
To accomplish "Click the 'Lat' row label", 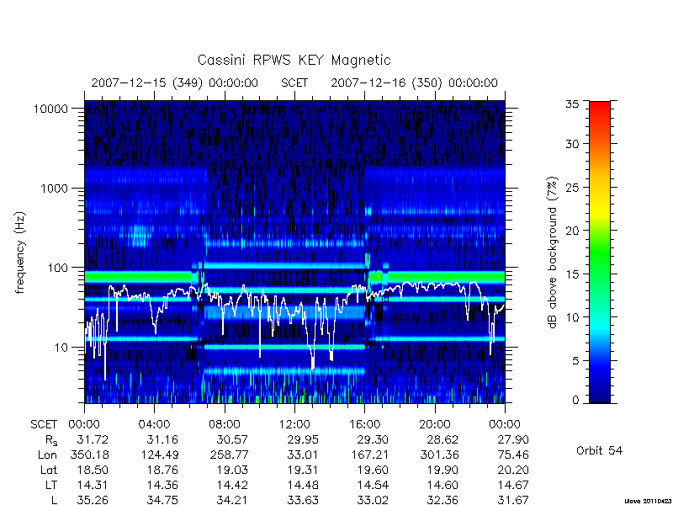I will pos(49,470).
